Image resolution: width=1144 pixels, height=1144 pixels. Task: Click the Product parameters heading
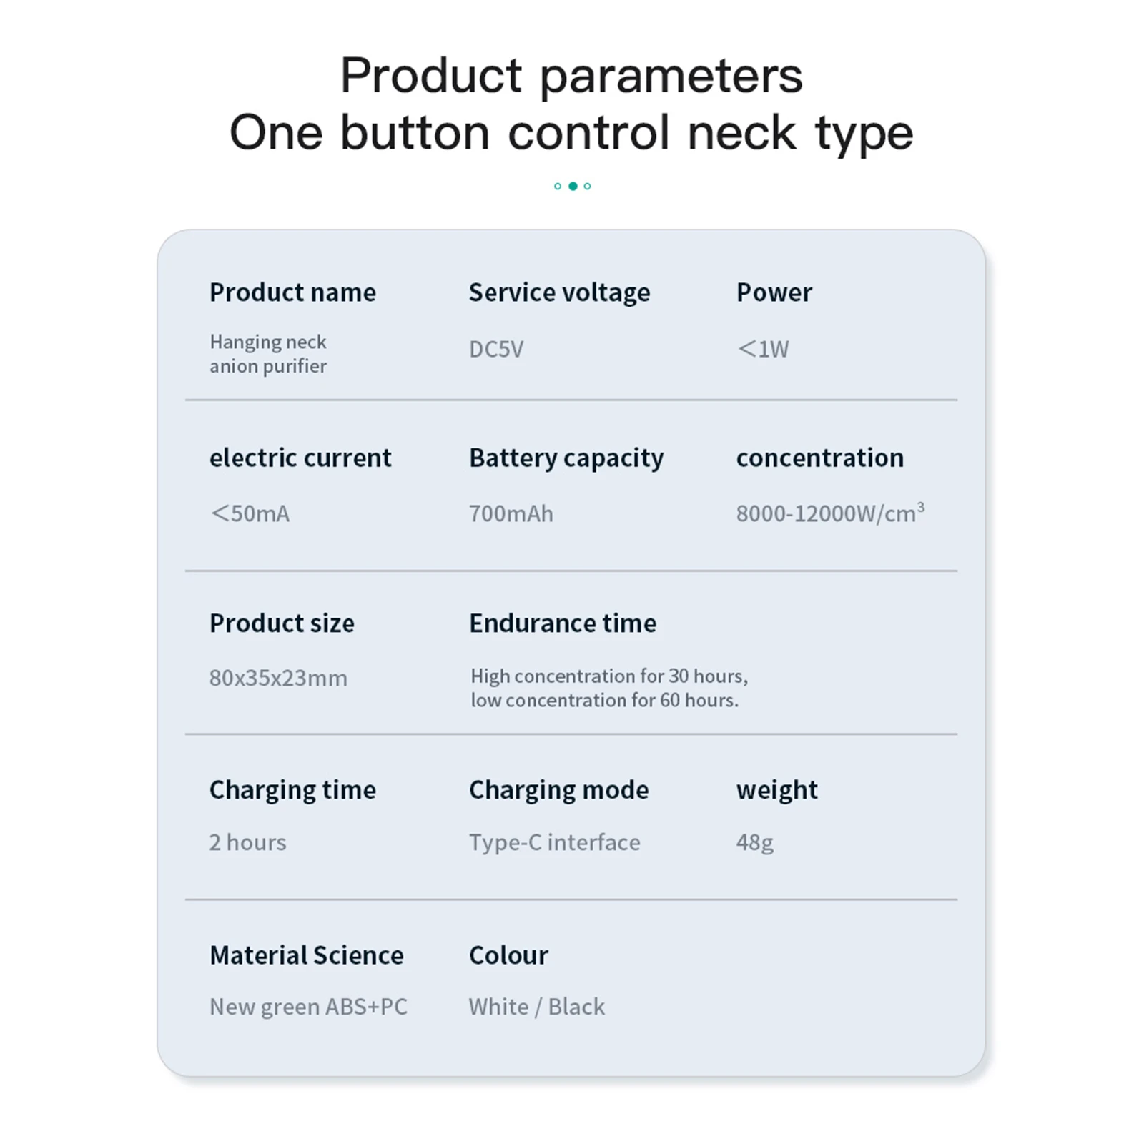pos(571,76)
